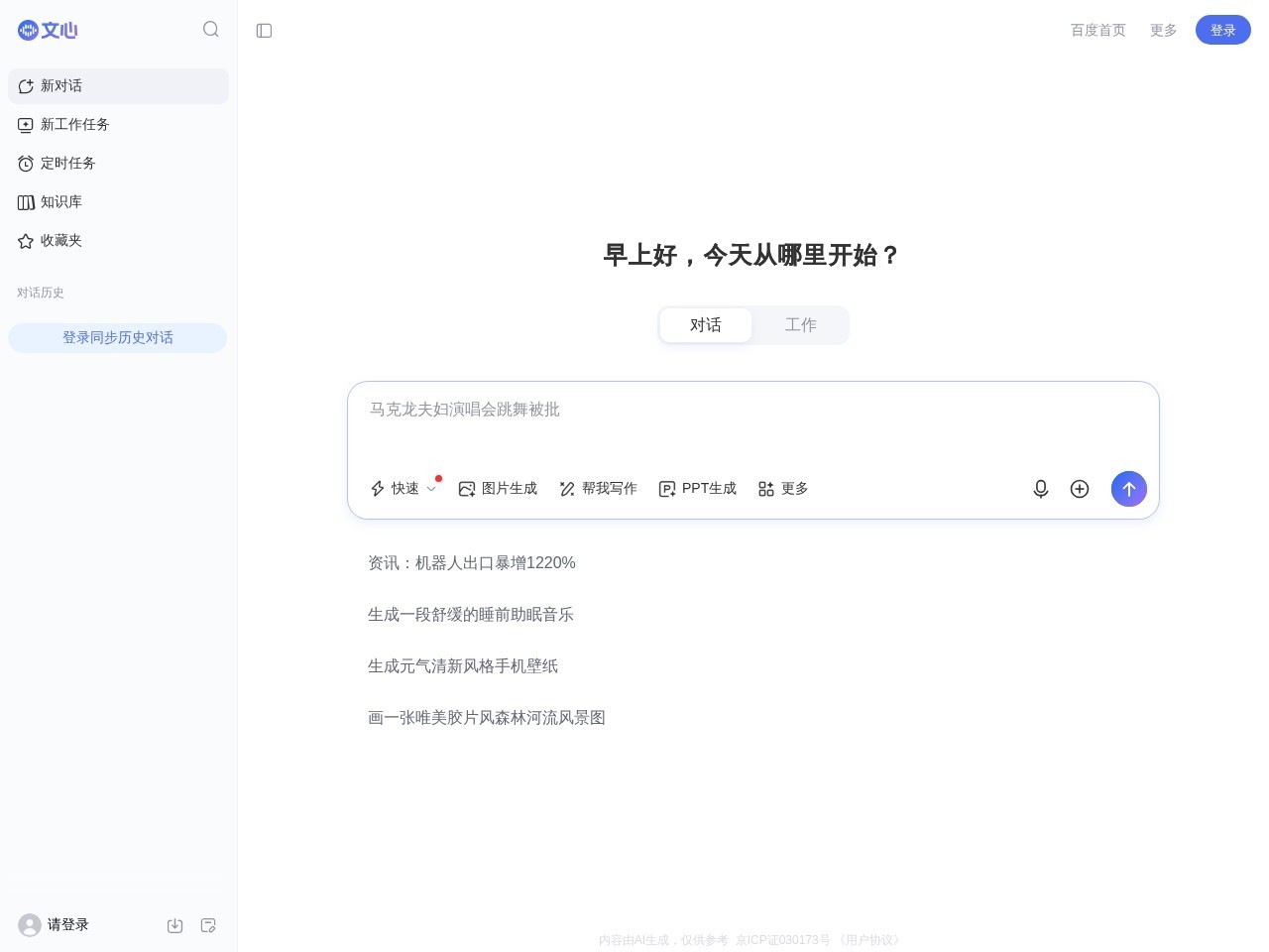Click the microphone voice input icon
1269x952 pixels.
tap(1041, 489)
